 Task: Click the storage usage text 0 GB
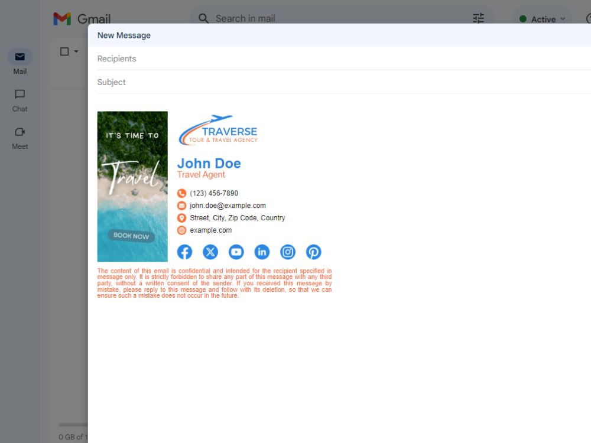[73, 437]
